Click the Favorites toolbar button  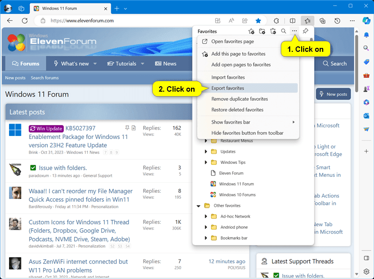(308, 21)
